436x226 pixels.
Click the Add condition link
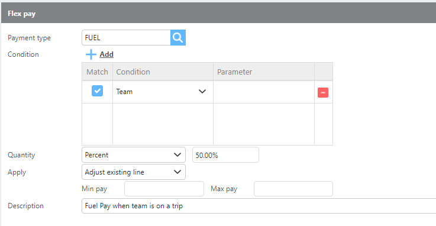point(106,54)
